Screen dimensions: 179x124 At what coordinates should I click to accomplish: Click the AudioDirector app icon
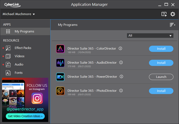coord(60,63)
